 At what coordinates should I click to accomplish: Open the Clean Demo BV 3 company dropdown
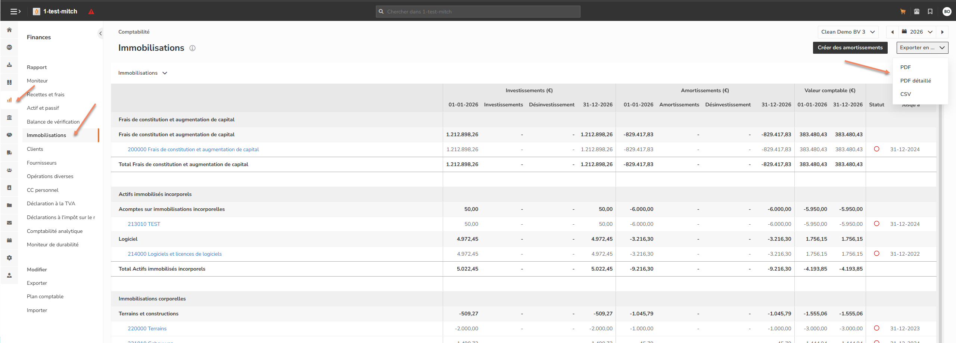click(848, 32)
